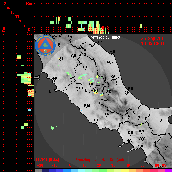
Task: Click the CB province label on map
Action: 139,117
